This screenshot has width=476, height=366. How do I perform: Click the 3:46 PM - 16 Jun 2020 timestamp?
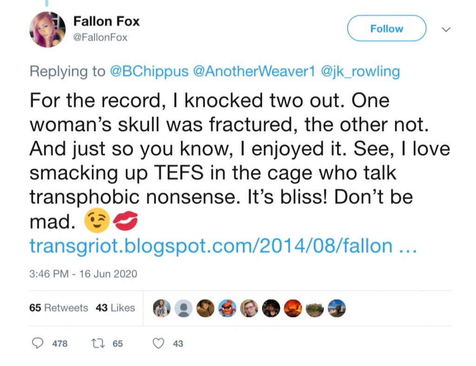point(83,274)
